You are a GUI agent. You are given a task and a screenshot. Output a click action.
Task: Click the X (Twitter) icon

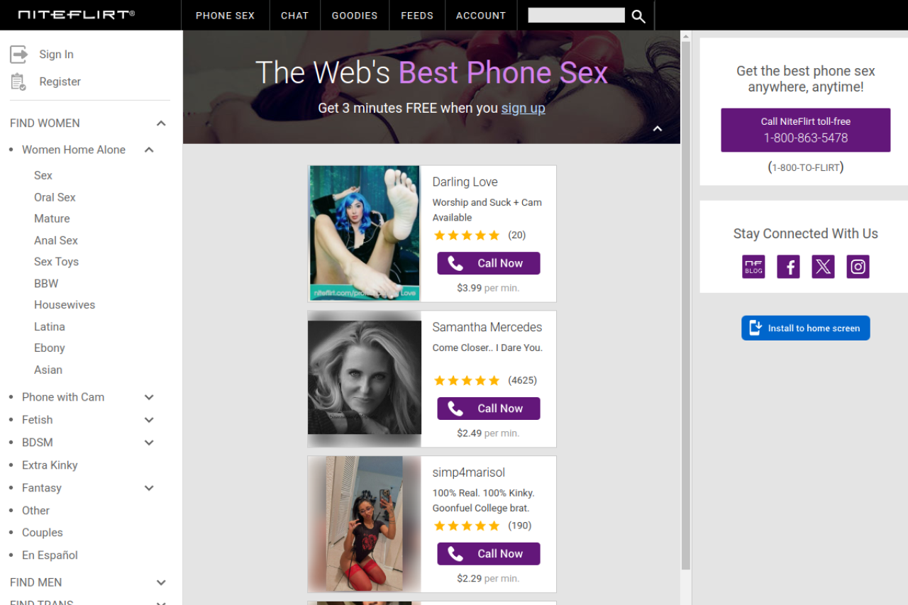(x=823, y=267)
